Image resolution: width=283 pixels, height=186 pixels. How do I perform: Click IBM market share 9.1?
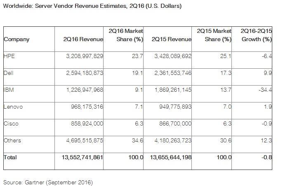[x=139, y=90]
